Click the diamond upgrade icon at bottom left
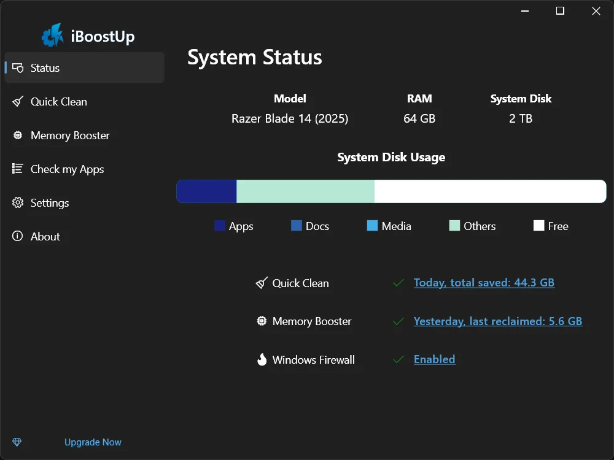This screenshot has width=614, height=460. [17, 442]
